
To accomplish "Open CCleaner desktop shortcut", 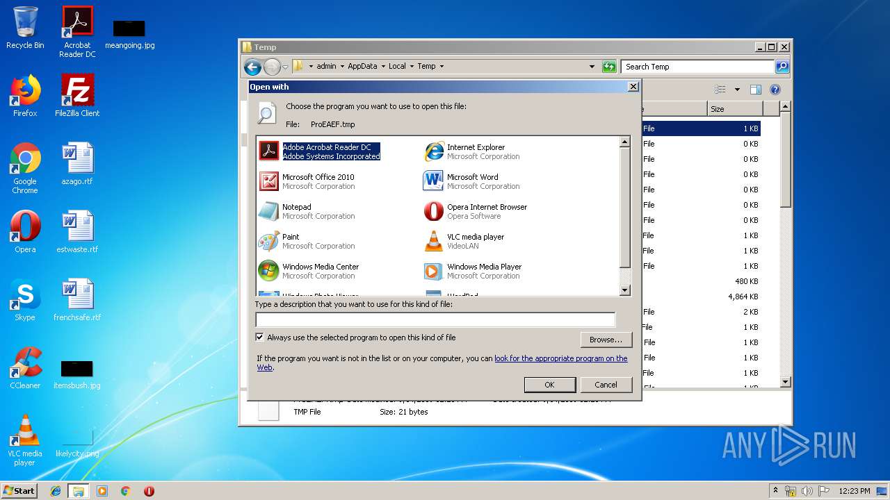I will pyautogui.click(x=25, y=369).
